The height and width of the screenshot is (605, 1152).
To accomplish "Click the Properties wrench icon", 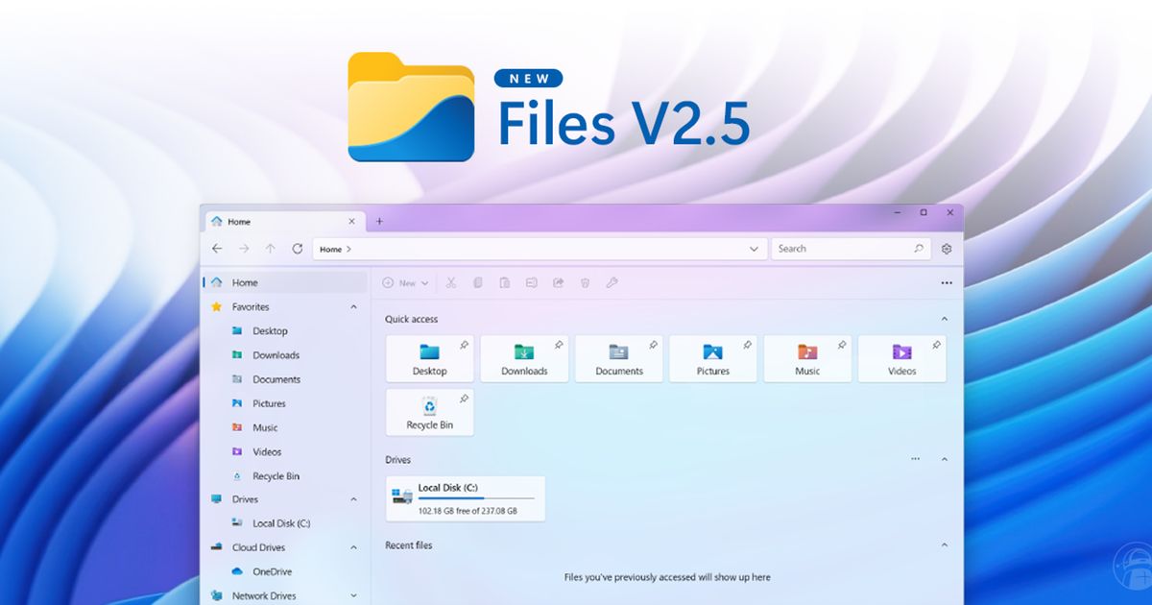I will pos(612,283).
